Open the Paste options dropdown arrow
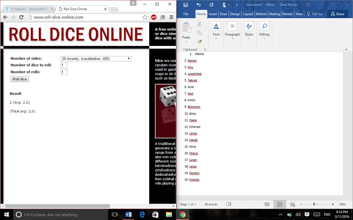Screen dimensions: 353x220 coord(186,42)
